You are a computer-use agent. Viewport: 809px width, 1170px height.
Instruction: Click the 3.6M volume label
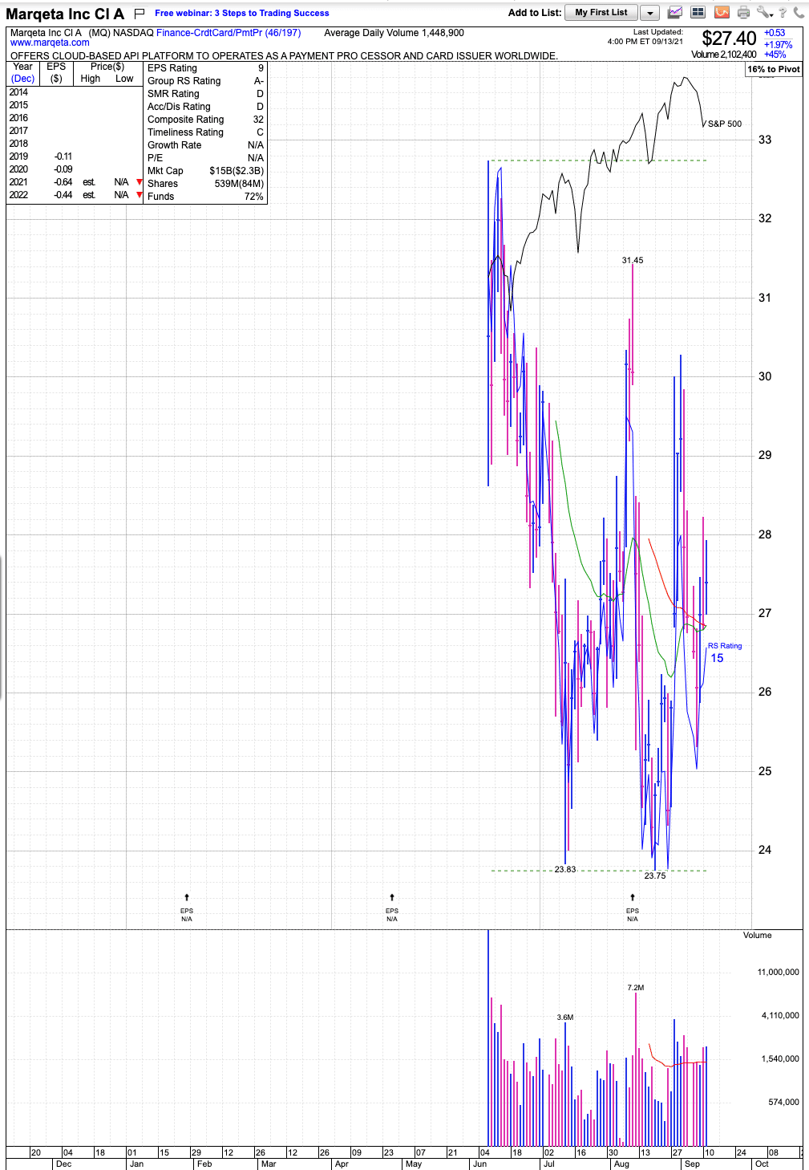pyautogui.click(x=565, y=1017)
